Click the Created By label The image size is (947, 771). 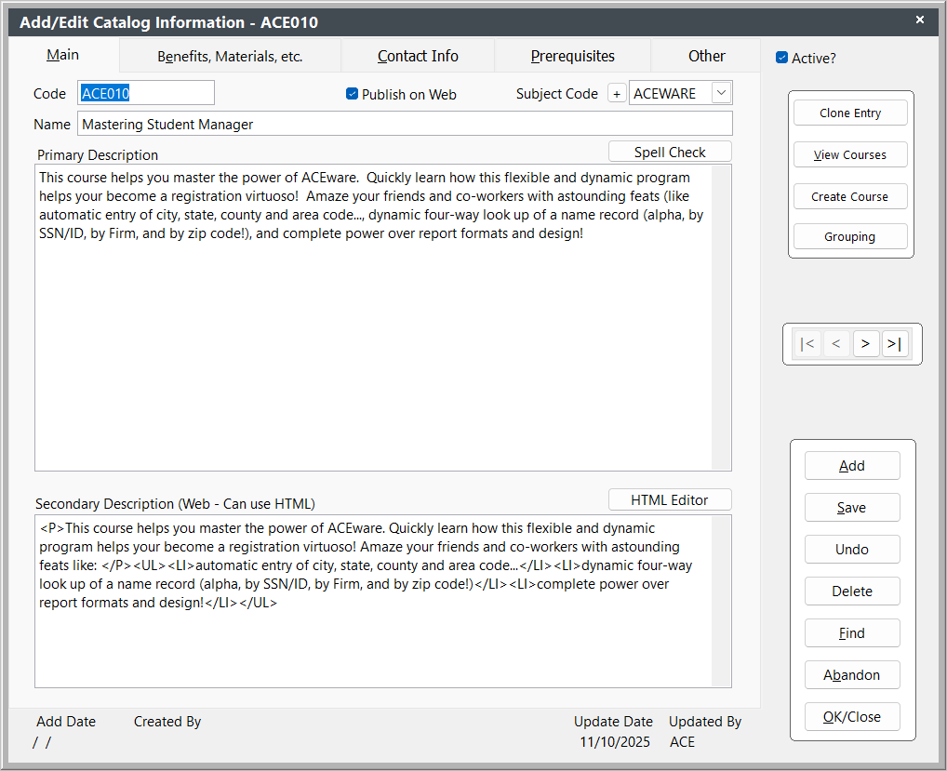[167, 722]
